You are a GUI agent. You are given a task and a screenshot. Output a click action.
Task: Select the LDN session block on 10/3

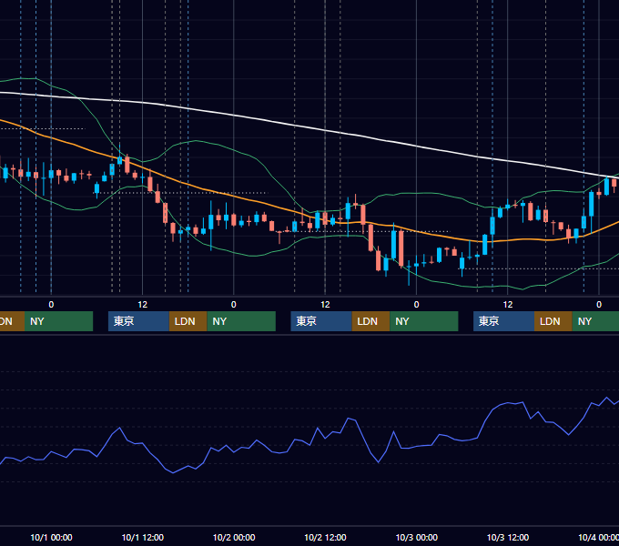pyautogui.click(x=553, y=321)
